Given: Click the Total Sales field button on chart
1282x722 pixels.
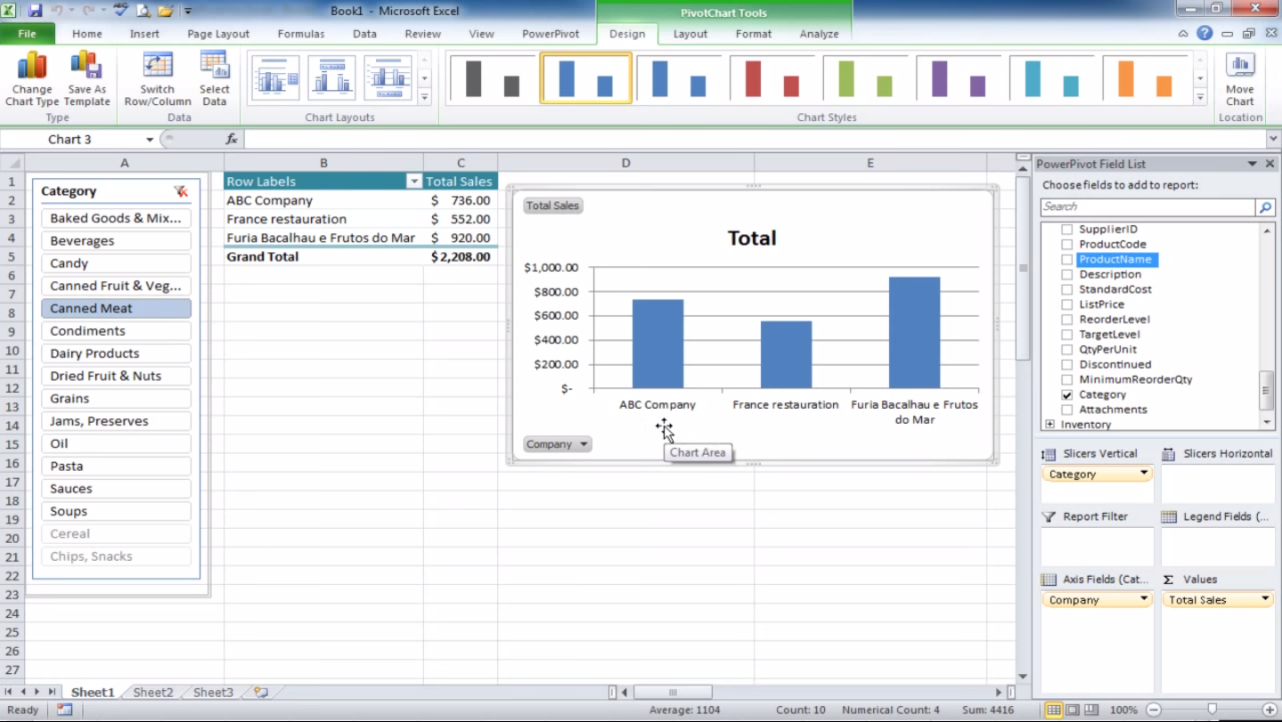Looking at the screenshot, I should 552,206.
